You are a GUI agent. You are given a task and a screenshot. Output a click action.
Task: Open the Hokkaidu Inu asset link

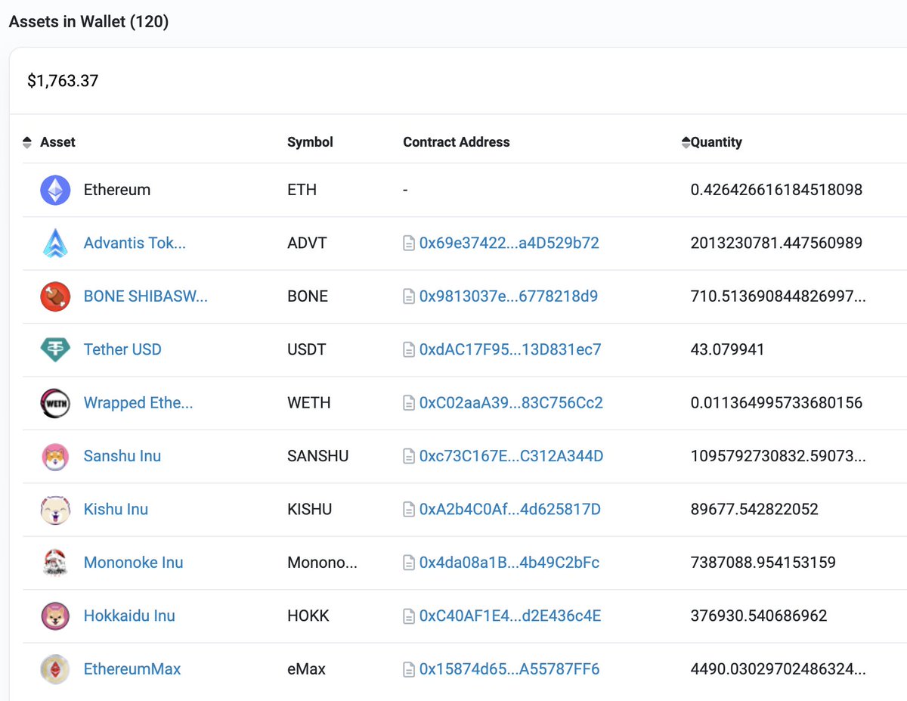[x=129, y=616]
